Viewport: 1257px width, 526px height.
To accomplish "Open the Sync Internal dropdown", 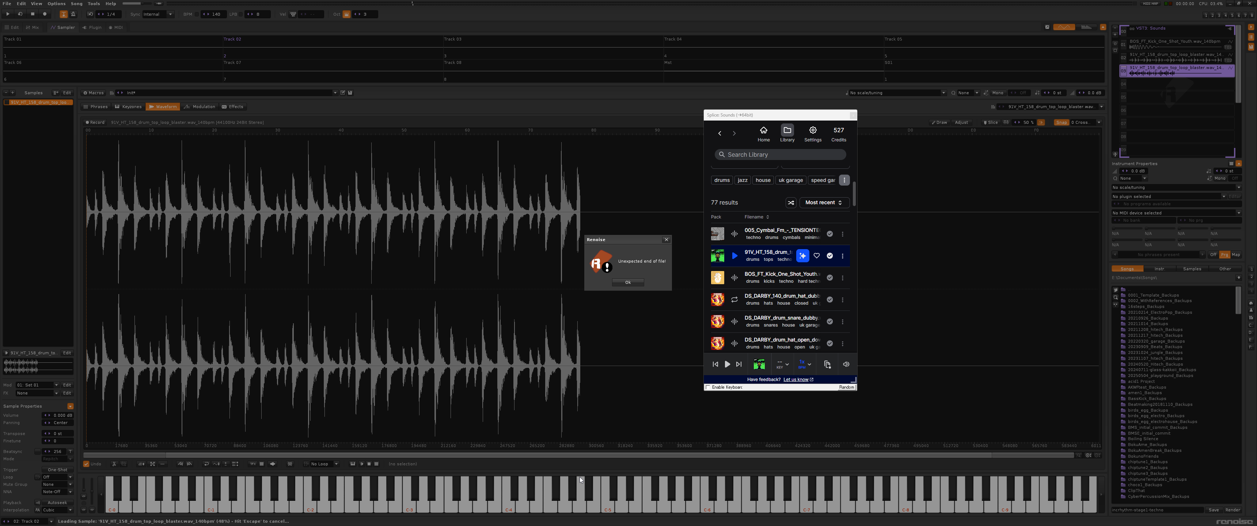I will coord(157,14).
